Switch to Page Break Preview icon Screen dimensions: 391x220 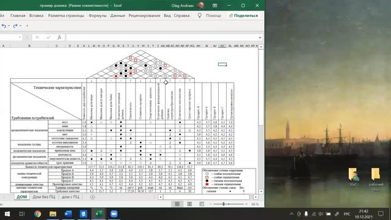(202, 204)
